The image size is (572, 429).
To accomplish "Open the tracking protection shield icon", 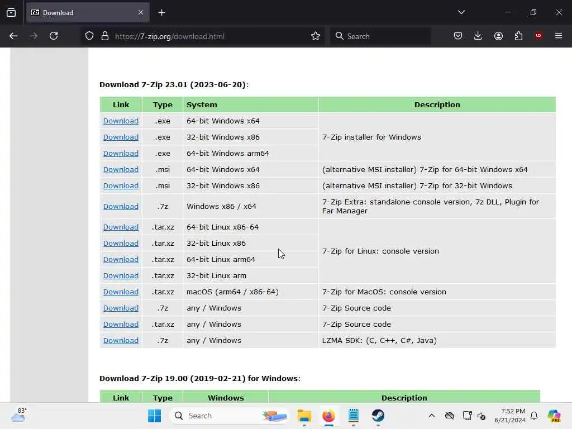I will click(89, 36).
